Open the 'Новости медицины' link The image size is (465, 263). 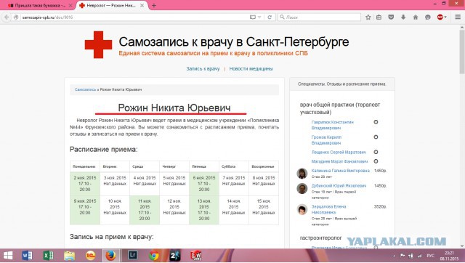(x=251, y=68)
